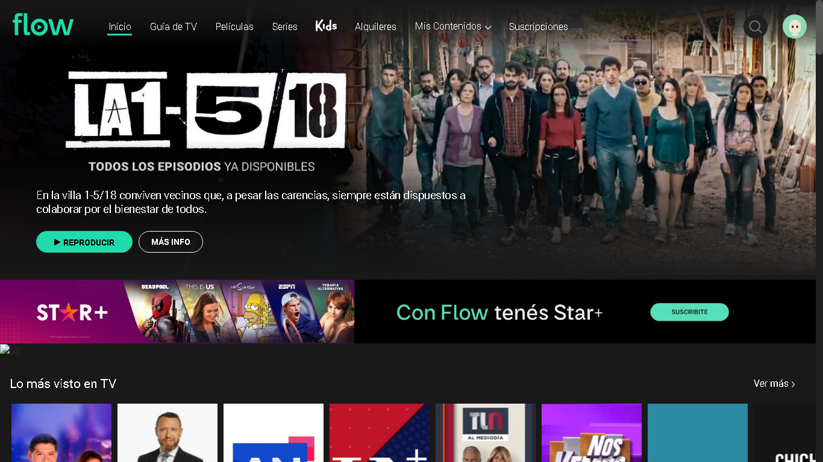Go to Suscripciones
Screen dimensions: 823x462
point(538,27)
